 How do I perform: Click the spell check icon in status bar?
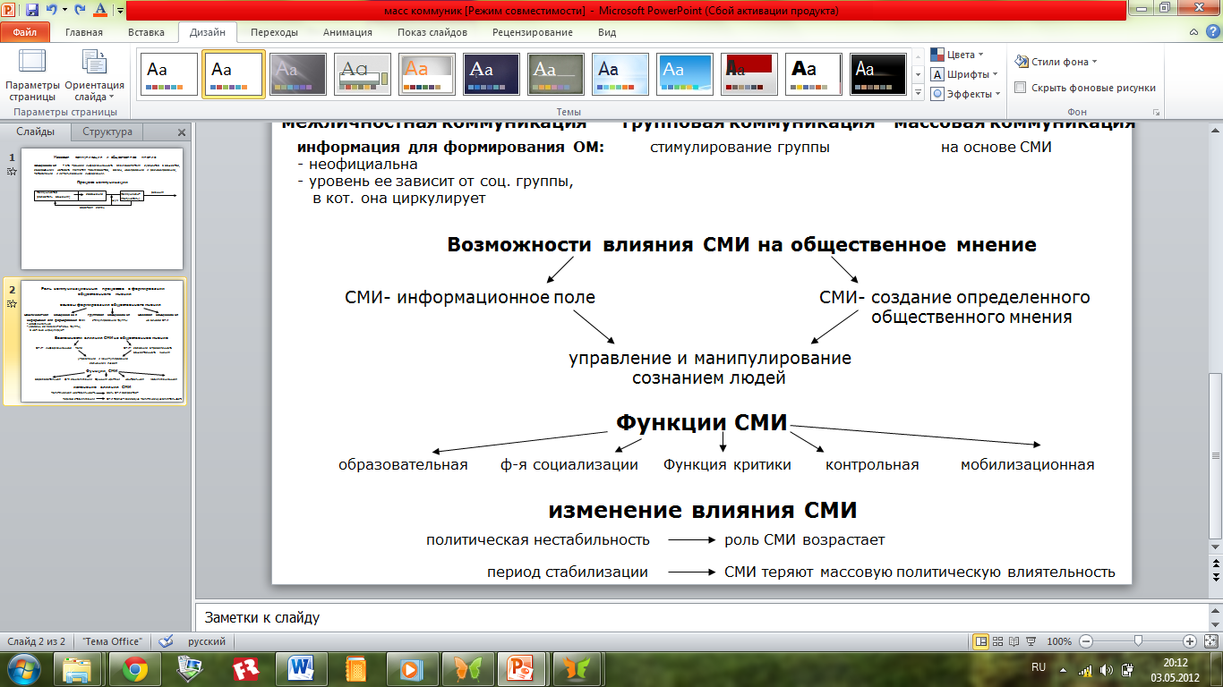165,641
